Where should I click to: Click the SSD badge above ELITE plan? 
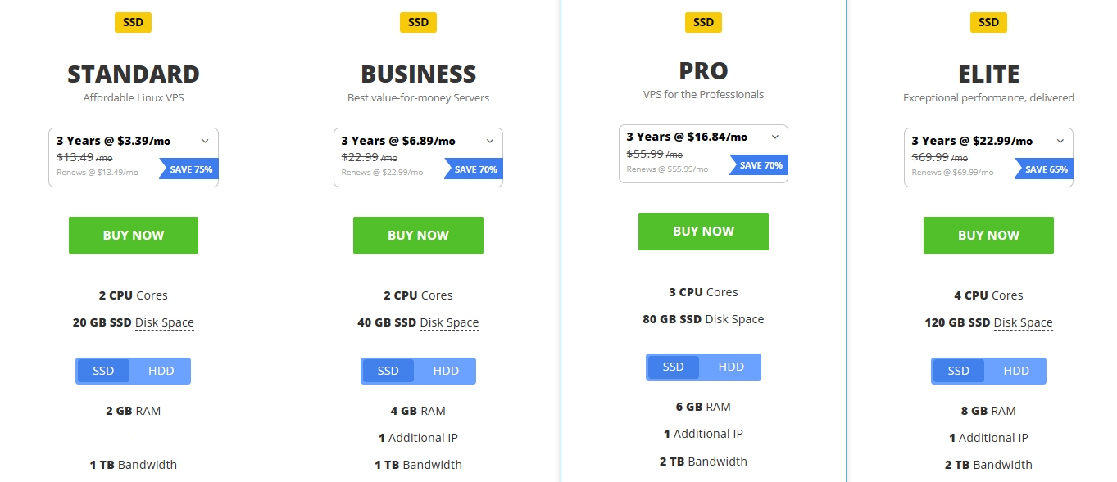pos(988,22)
